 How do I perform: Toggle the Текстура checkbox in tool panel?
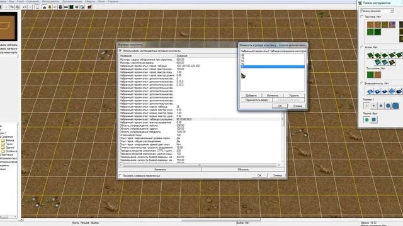coord(362,17)
